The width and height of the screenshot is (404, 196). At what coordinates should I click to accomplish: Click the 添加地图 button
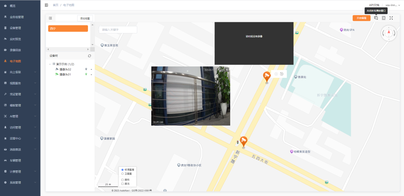pyautogui.click(x=85, y=18)
